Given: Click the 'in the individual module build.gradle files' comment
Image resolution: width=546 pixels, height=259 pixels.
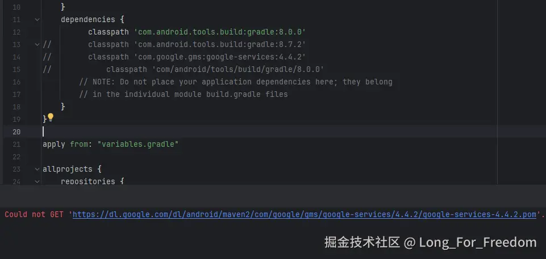Looking at the screenshot, I should point(190,95).
